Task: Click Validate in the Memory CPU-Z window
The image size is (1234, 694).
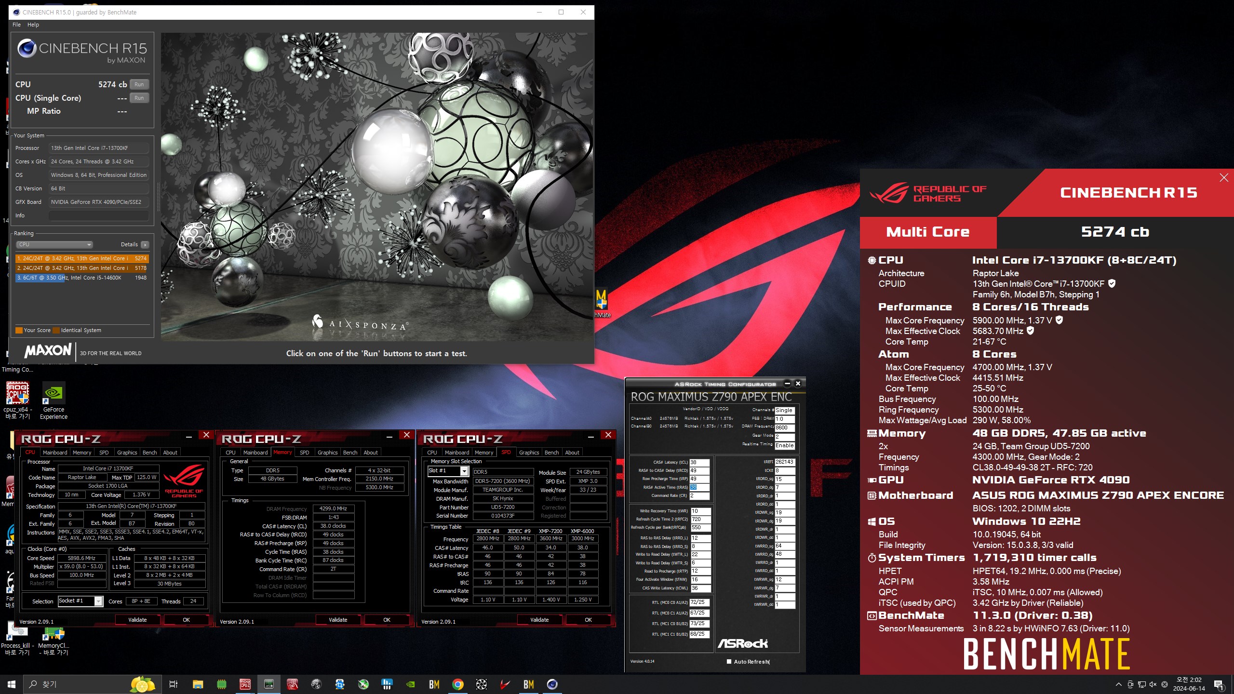Action: tap(338, 620)
